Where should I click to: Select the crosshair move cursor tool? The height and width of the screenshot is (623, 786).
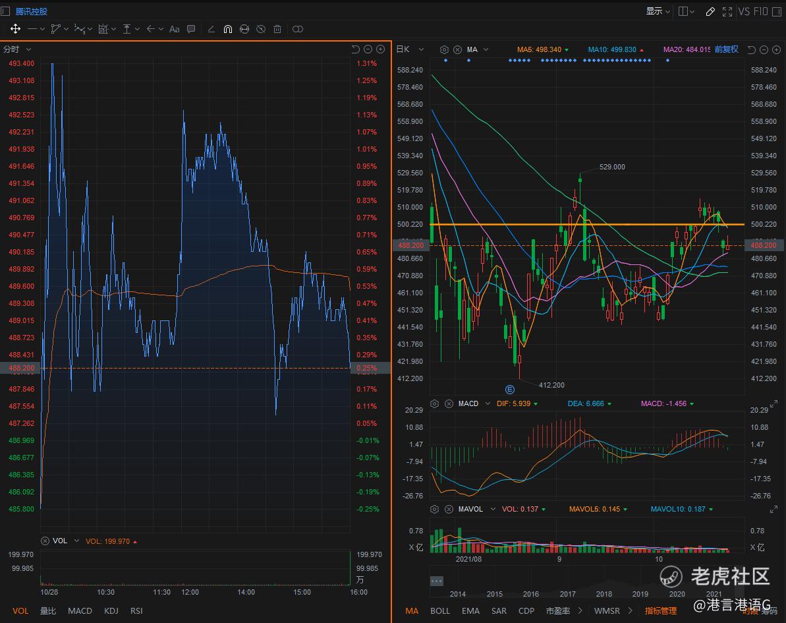coord(15,29)
